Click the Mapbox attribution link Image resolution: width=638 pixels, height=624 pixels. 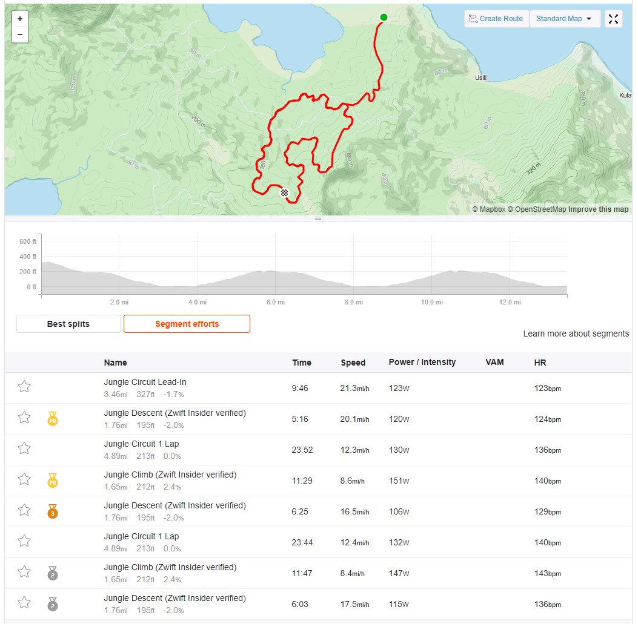(489, 209)
